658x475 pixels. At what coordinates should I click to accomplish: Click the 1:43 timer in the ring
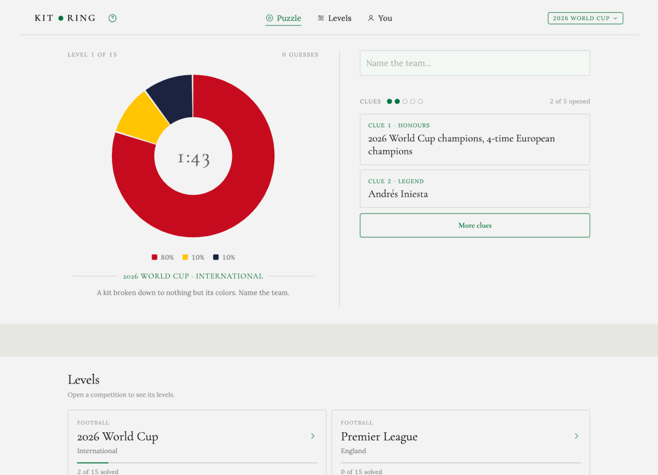(x=194, y=159)
